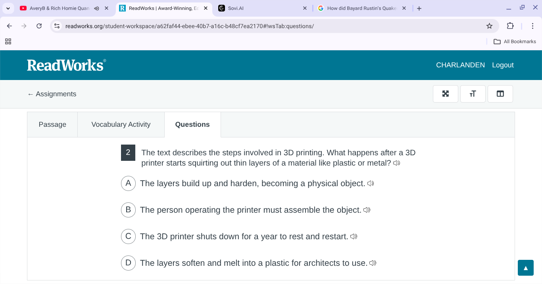Bookmark this page using the star icon
This screenshot has height=284, width=542.
pos(489,26)
